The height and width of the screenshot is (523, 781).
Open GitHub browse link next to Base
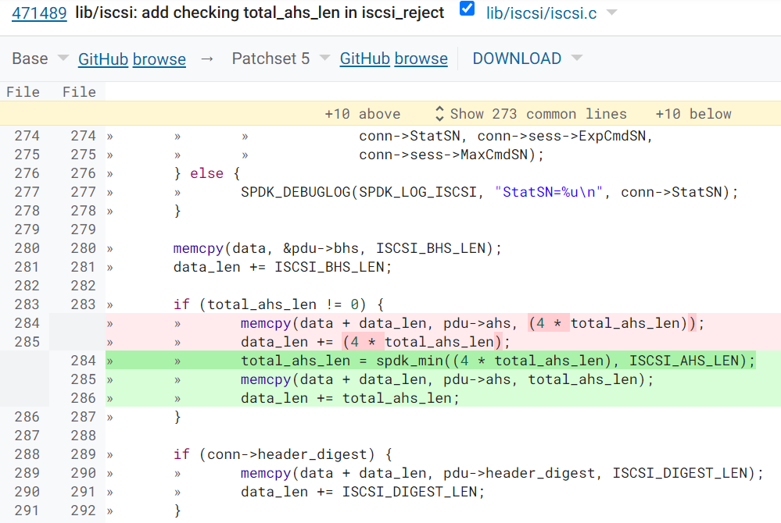[x=132, y=59]
